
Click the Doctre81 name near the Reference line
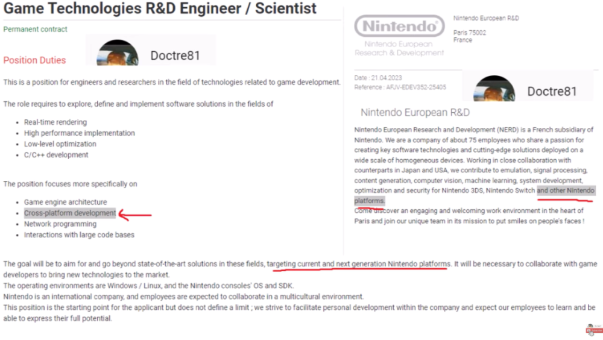[x=552, y=92]
